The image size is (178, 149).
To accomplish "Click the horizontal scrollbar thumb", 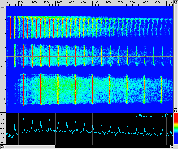I will click(29, 147).
